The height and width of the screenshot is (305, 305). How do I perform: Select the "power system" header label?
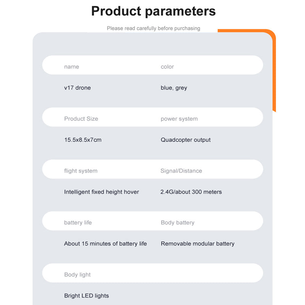tap(179, 119)
